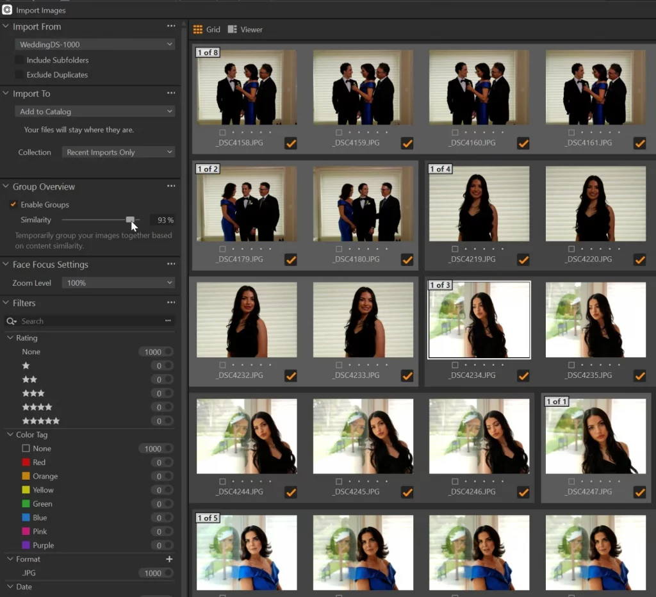
Task: Open the Face Focus Settings options menu
Action: pyautogui.click(x=170, y=264)
